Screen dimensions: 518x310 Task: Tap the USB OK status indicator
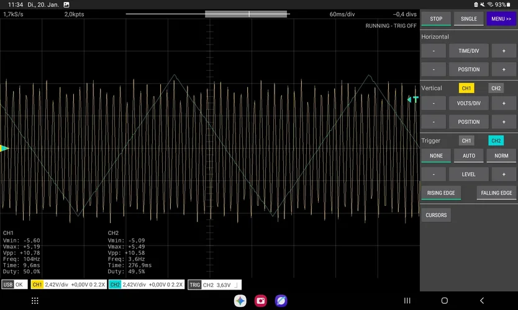[14, 285]
